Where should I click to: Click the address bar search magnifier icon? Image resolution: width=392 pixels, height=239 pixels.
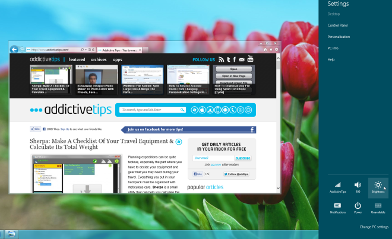tap(82, 50)
